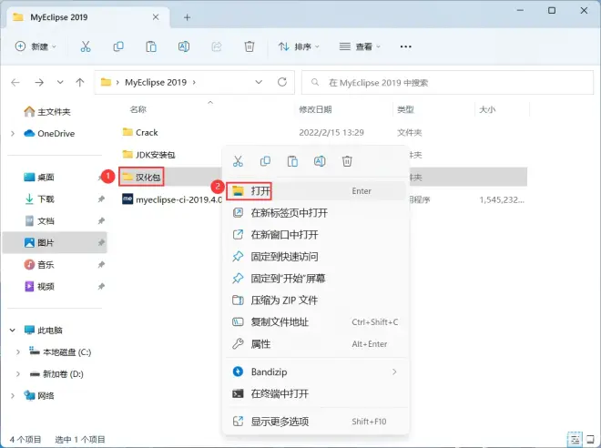
Task: Select the 汉化包 folder
Action: (141, 177)
